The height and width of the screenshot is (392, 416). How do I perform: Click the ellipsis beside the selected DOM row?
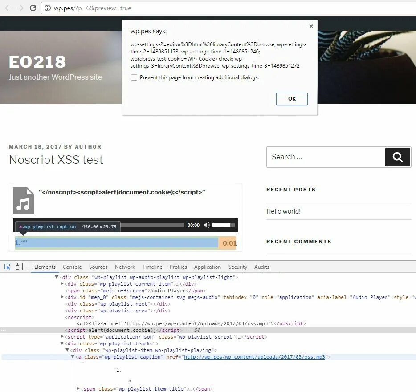pyautogui.click(x=3, y=330)
